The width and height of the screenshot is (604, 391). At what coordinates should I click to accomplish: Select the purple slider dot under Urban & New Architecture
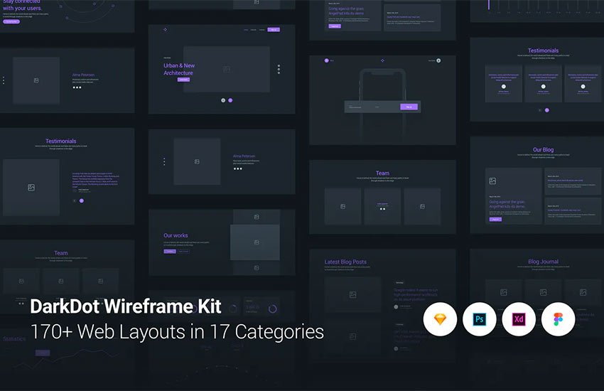click(230, 100)
